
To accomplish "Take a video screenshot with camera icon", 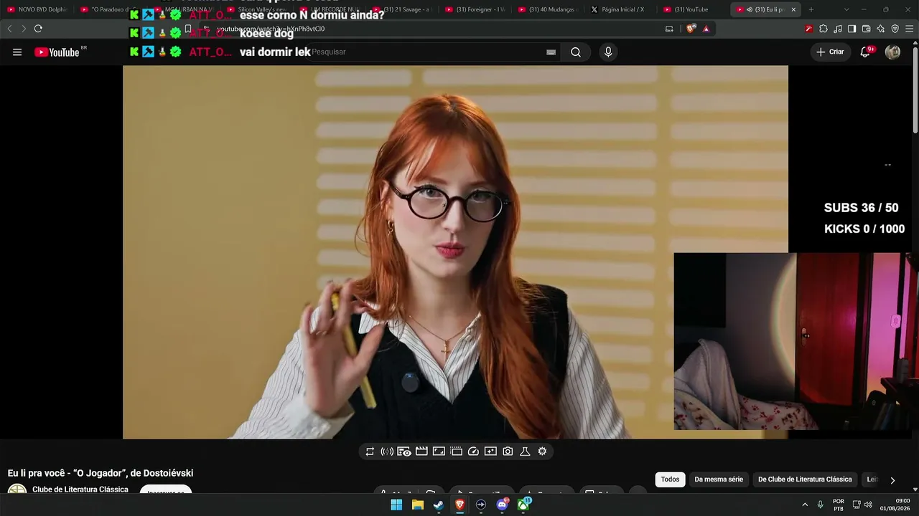I will tap(508, 451).
